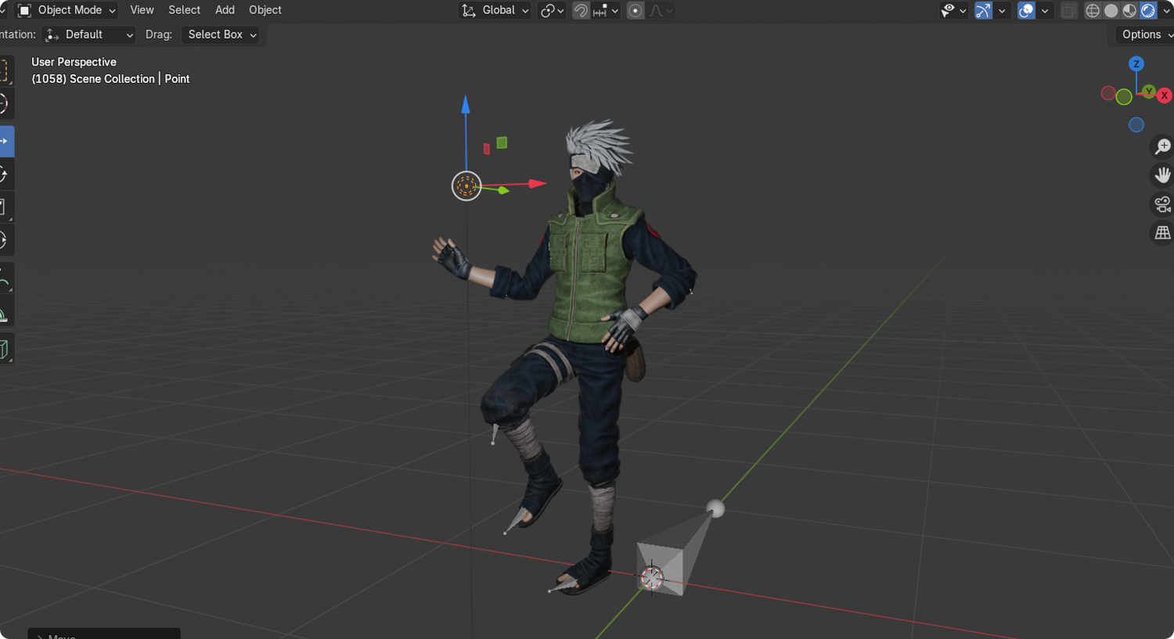Toggle Show Overlays in the header
The width and height of the screenshot is (1174, 639).
click(1026, 11)
